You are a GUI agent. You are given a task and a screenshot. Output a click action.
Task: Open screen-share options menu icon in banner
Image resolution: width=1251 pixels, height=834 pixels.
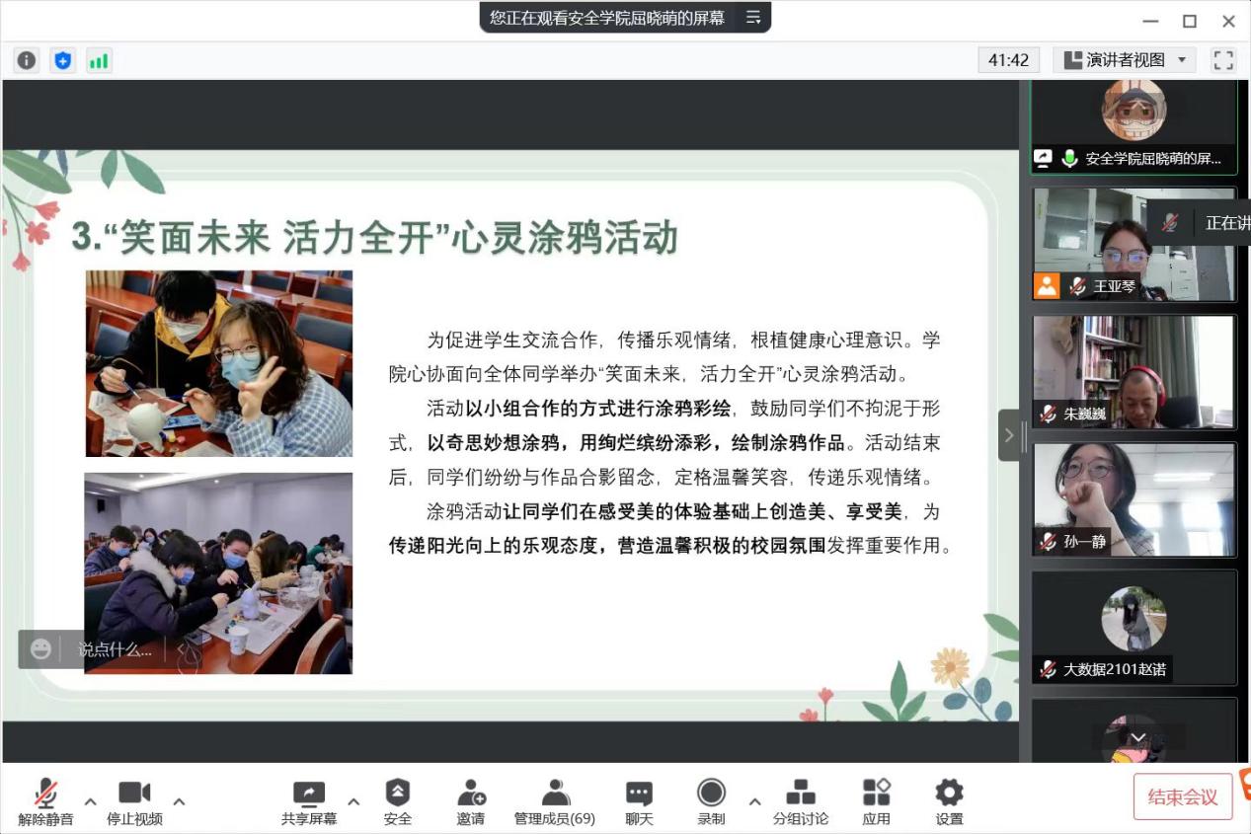click(x=753, y=17)
